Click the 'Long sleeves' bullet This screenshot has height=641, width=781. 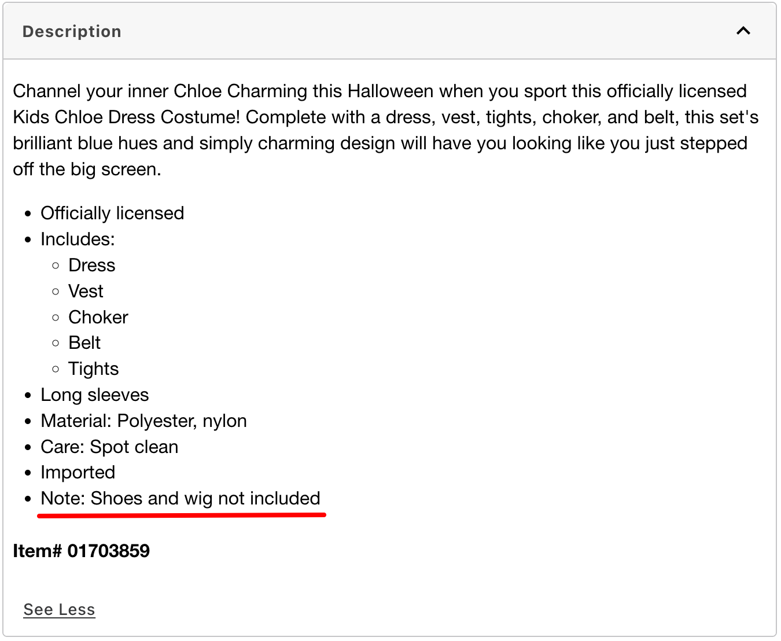click(x=94, y=395)
